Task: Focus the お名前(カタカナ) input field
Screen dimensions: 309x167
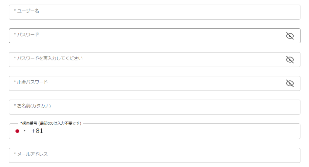Action: (x=154, y=107)
